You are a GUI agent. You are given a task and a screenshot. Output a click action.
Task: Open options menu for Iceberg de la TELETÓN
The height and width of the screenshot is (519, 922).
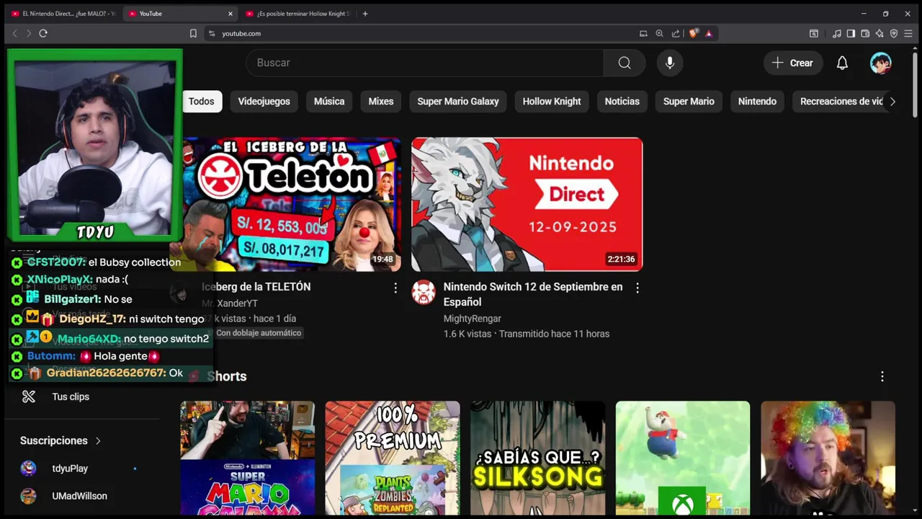395,288
